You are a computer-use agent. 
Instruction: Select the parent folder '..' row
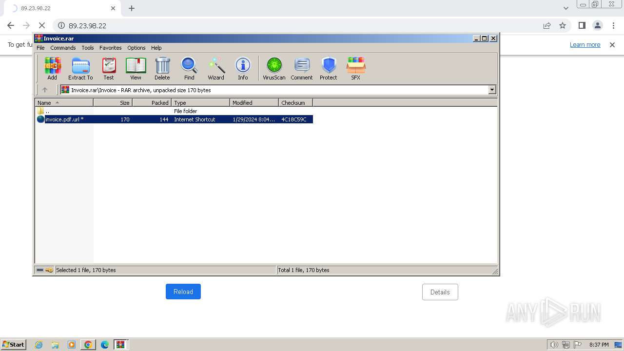tap(175, 111)
